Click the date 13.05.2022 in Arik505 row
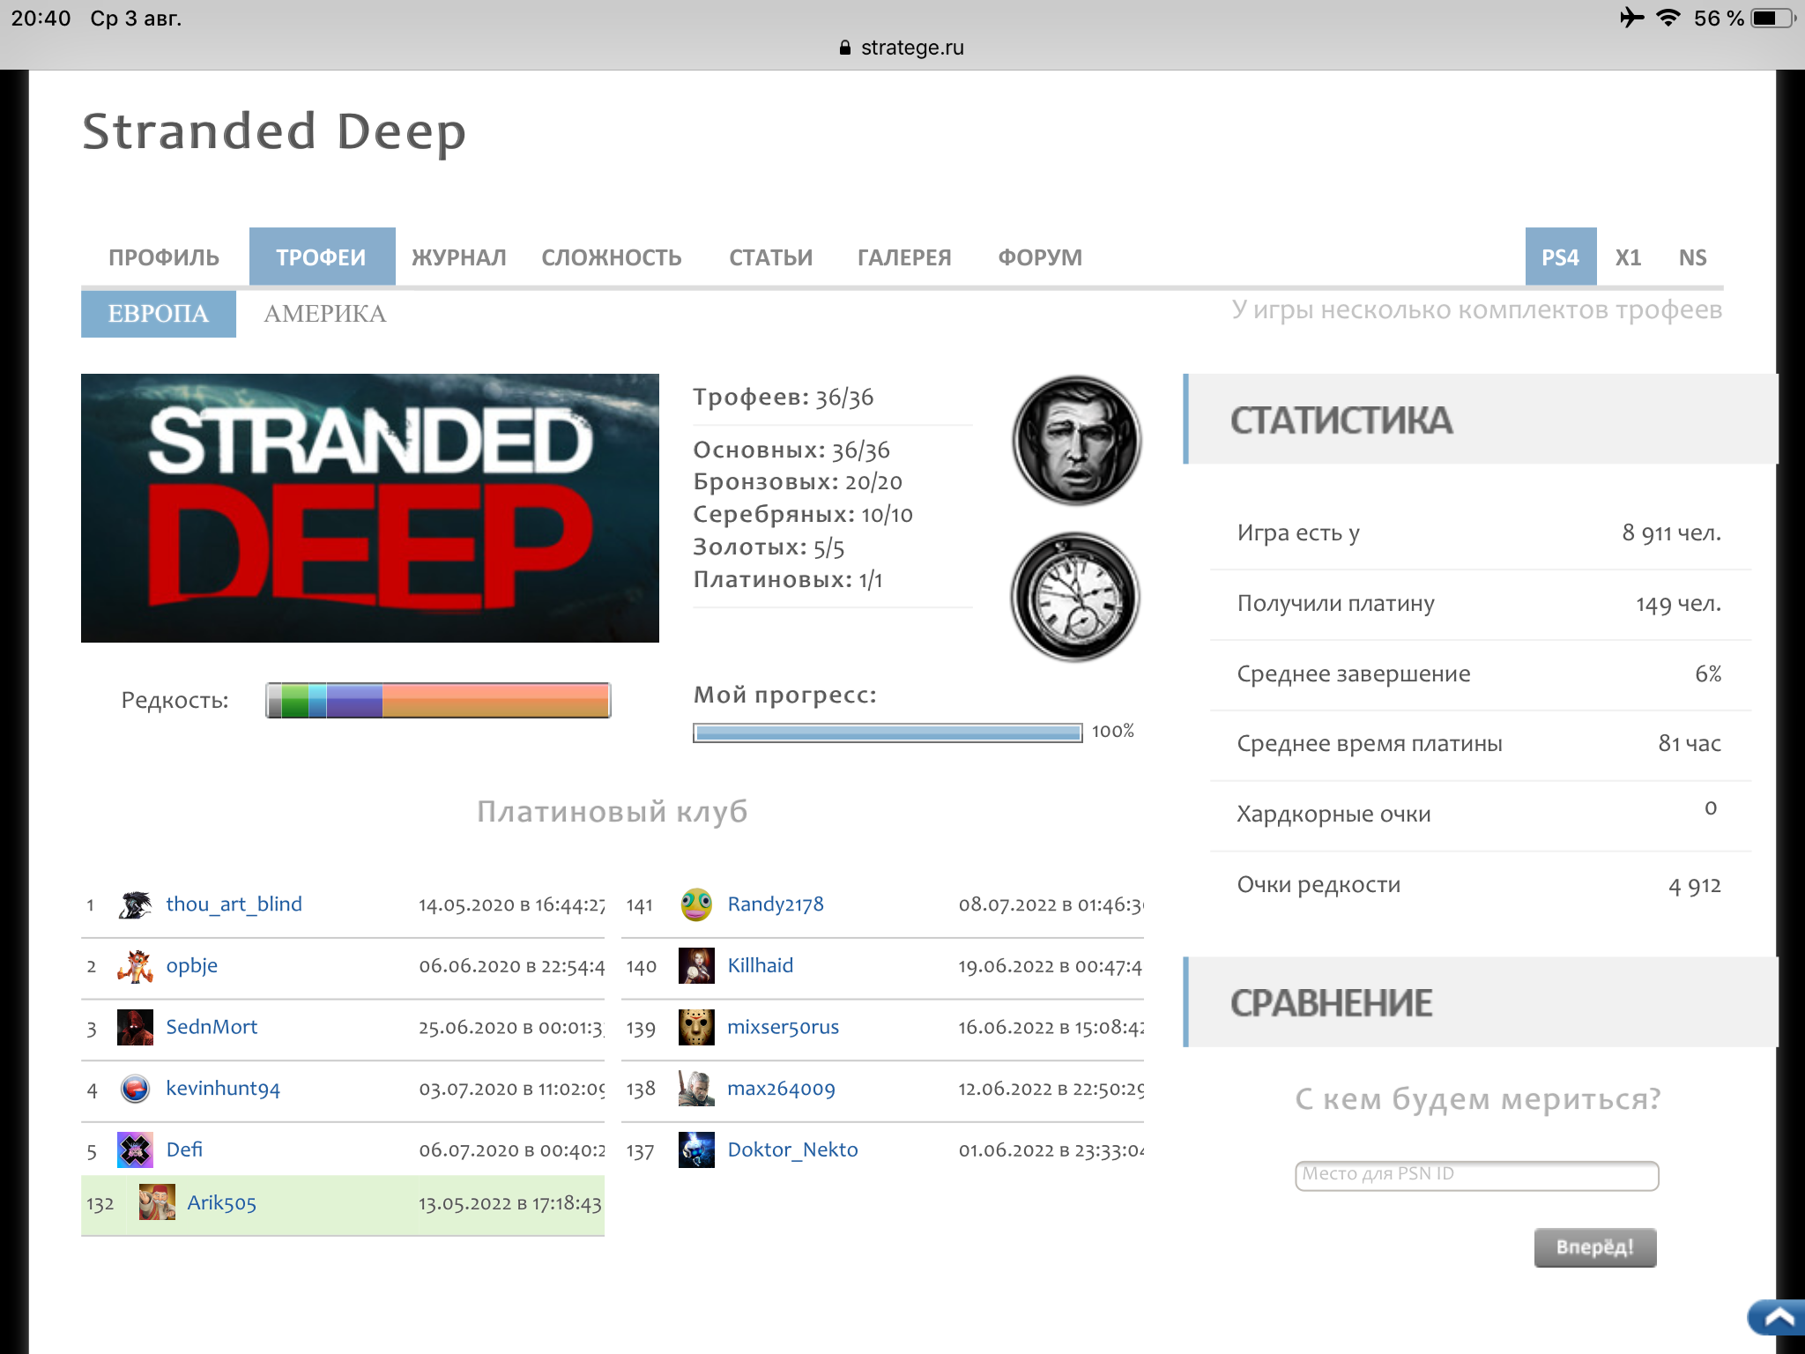 (464, 1204)
